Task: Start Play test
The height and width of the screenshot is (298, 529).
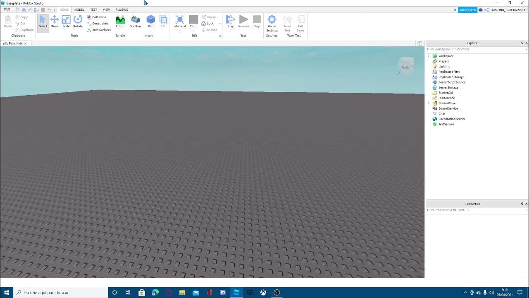Action: pos(231,21)
